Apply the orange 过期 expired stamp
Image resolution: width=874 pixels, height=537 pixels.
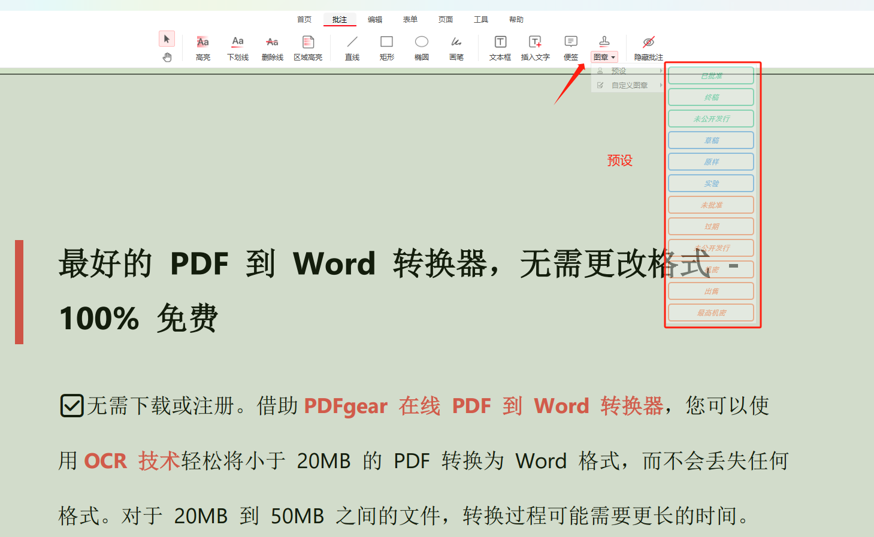[x=711, y=226]
